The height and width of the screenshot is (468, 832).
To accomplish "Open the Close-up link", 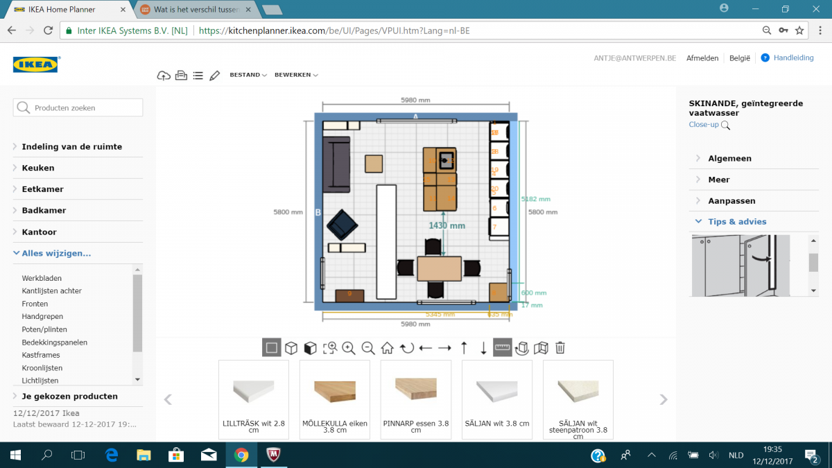I will (704, 125).
